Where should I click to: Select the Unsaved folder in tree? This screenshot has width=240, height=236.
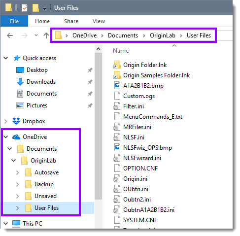(45, 196)
